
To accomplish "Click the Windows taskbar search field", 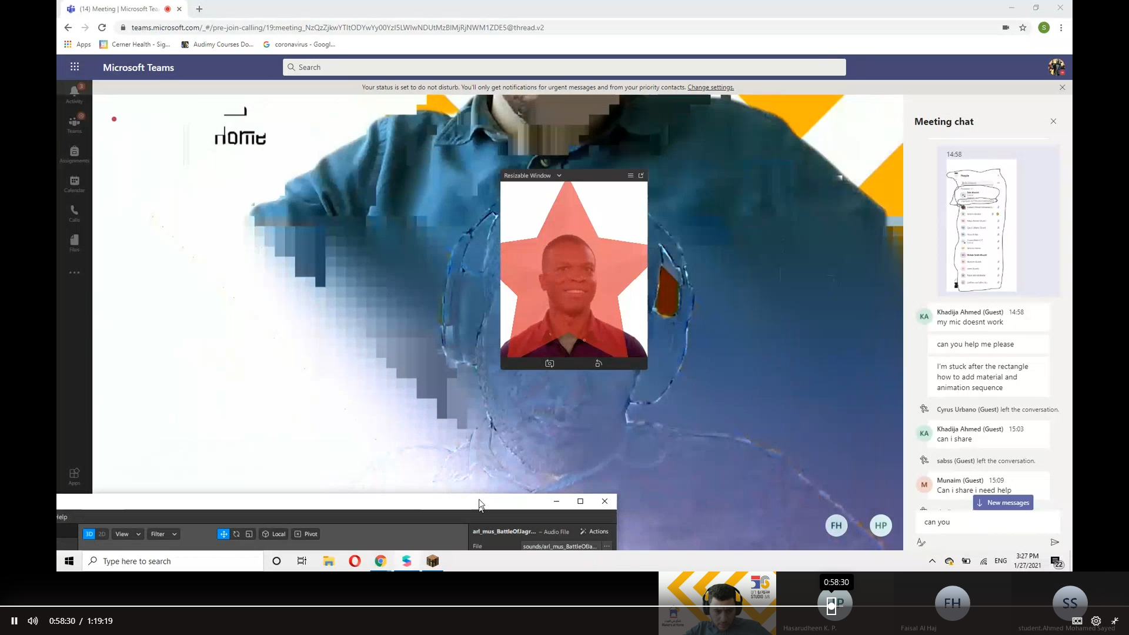I will click(x=173, y=561).
